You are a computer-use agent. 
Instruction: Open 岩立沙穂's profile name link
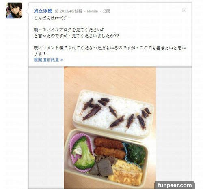pos(43,11)
